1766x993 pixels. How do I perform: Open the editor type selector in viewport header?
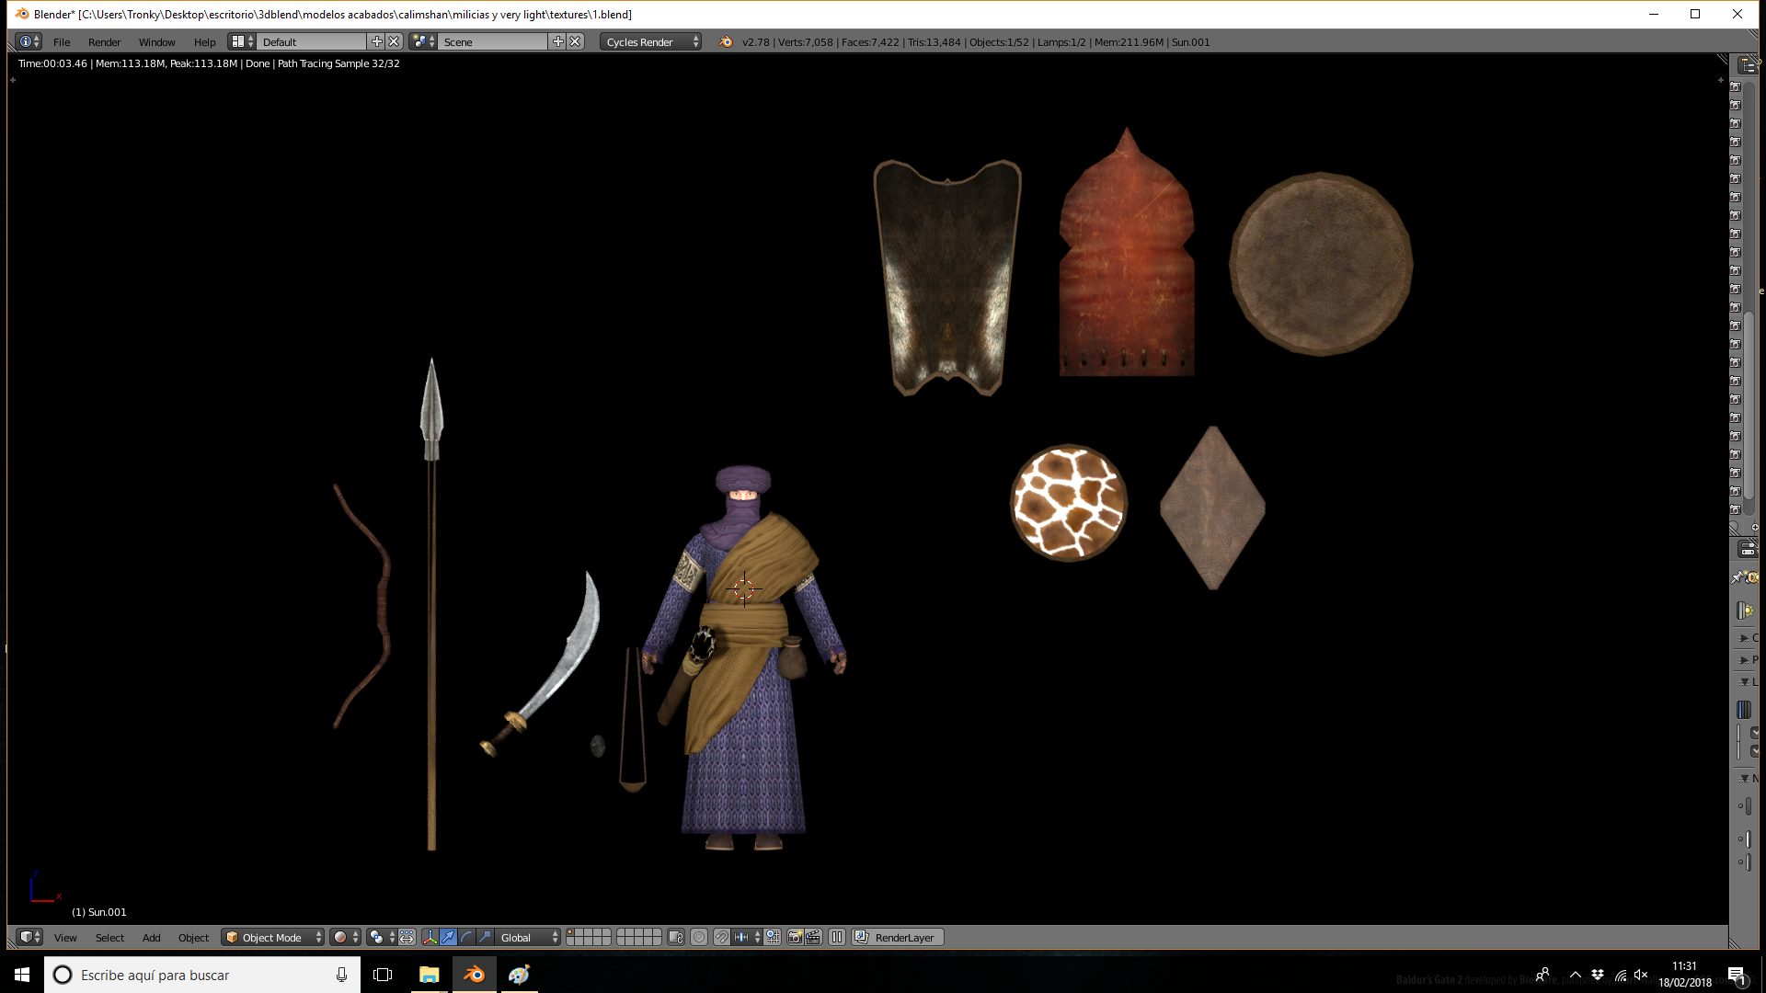point(29,937)
